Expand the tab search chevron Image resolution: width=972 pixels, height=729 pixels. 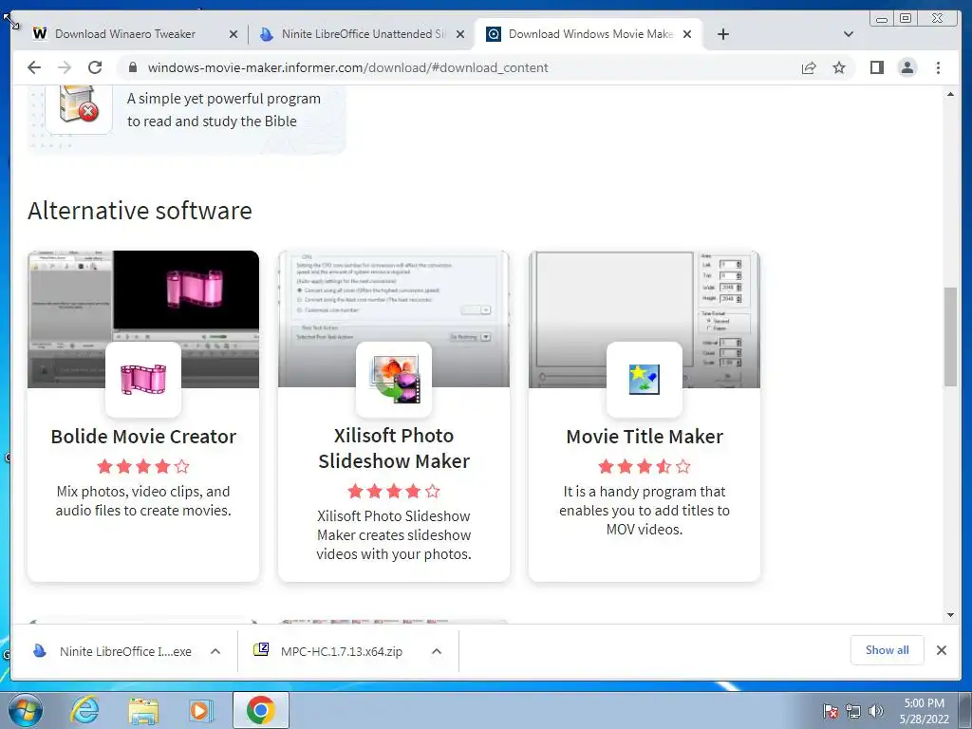(x=849, y=34)
